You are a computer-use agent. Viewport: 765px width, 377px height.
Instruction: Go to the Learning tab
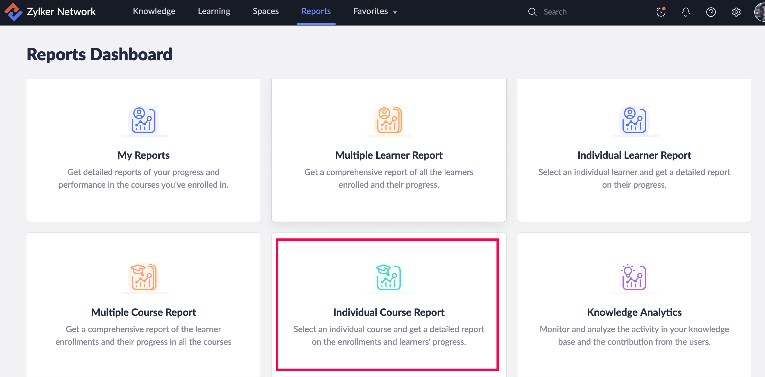click(214, 11)
